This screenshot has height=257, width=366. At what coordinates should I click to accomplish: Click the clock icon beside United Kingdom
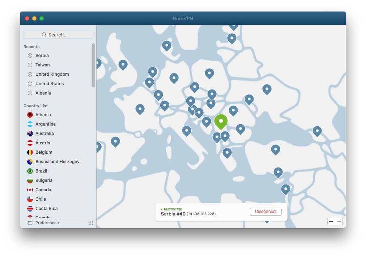[x=30, y=74]
